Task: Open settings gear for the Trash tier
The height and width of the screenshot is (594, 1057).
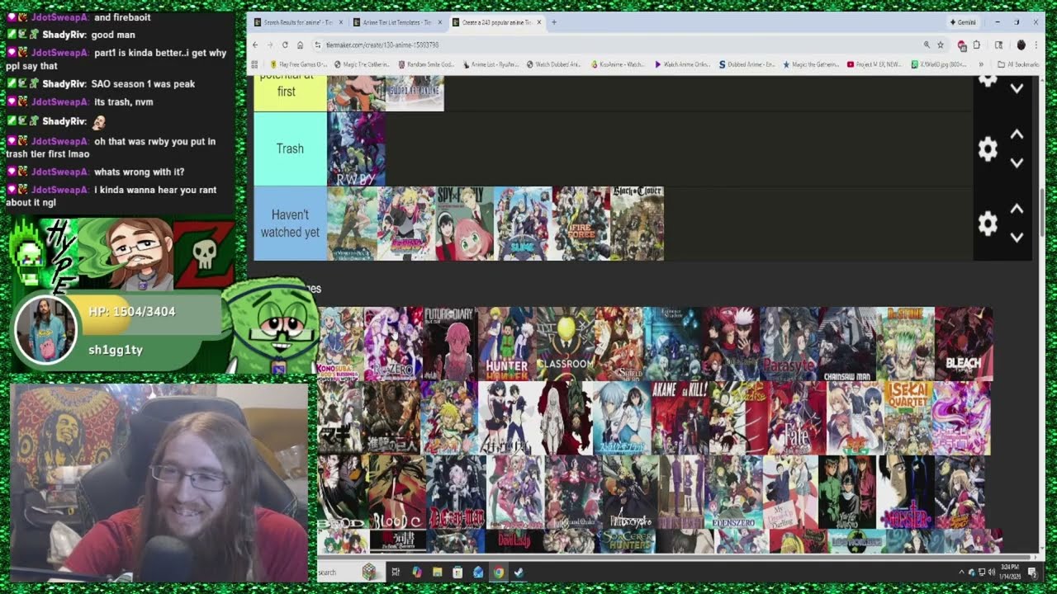Action: (988, 149)
